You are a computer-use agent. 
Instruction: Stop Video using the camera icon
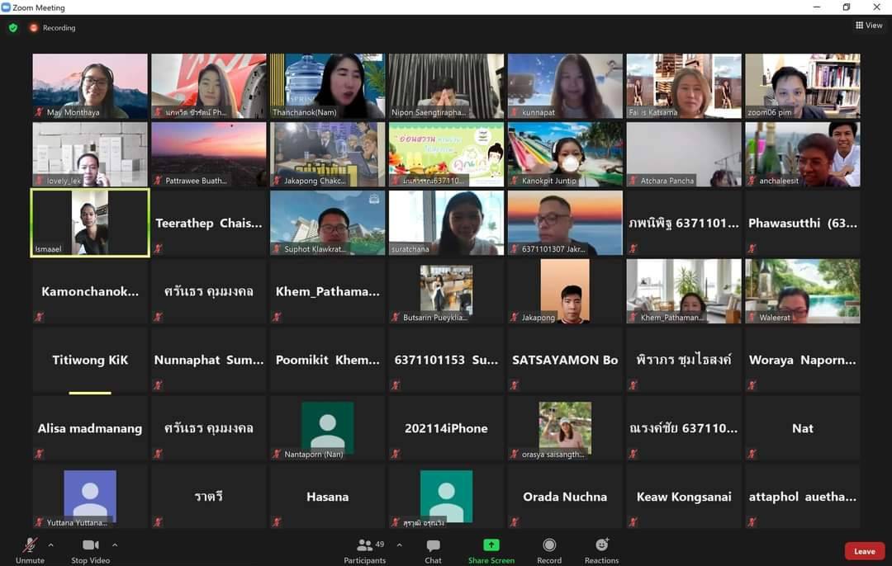pyautogui.click(x=91, y=545)
